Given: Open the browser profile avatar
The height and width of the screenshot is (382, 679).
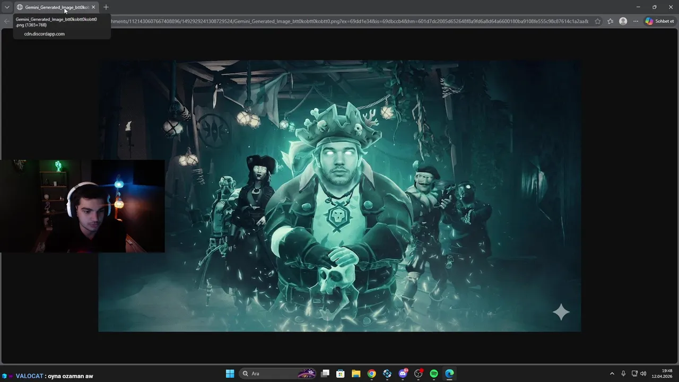Looking at the screenshot, I should point(623,21).
